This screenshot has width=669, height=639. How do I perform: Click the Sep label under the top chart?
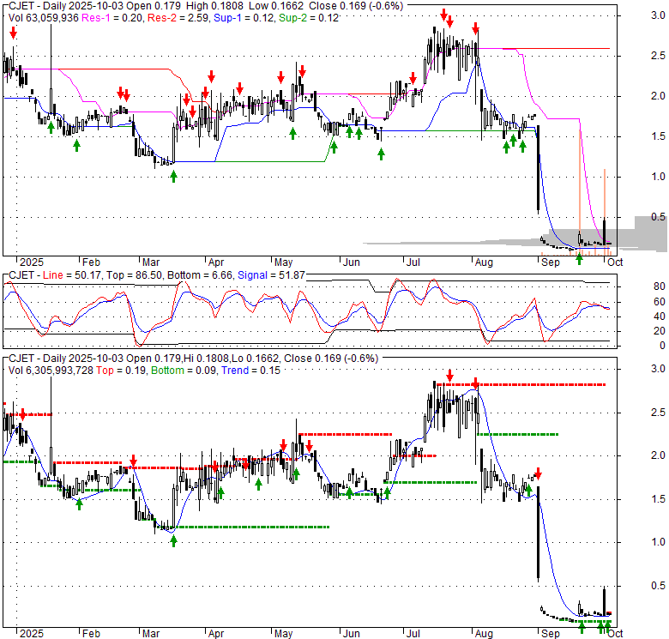[x=551, y=262]
